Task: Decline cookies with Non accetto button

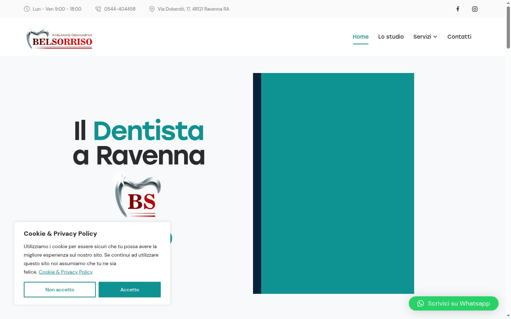Action: click(x=60, y=290)
